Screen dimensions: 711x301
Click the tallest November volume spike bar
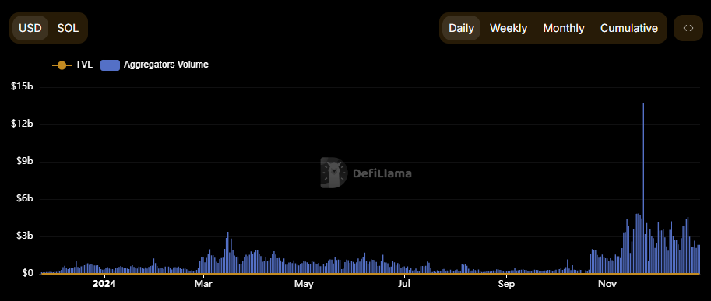click(643, 188)
